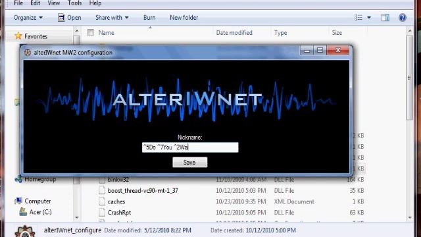Select the boost_thread-vc90-mt-1_37 file
This screenshot has height=237, width=421.
pos(143,190)
